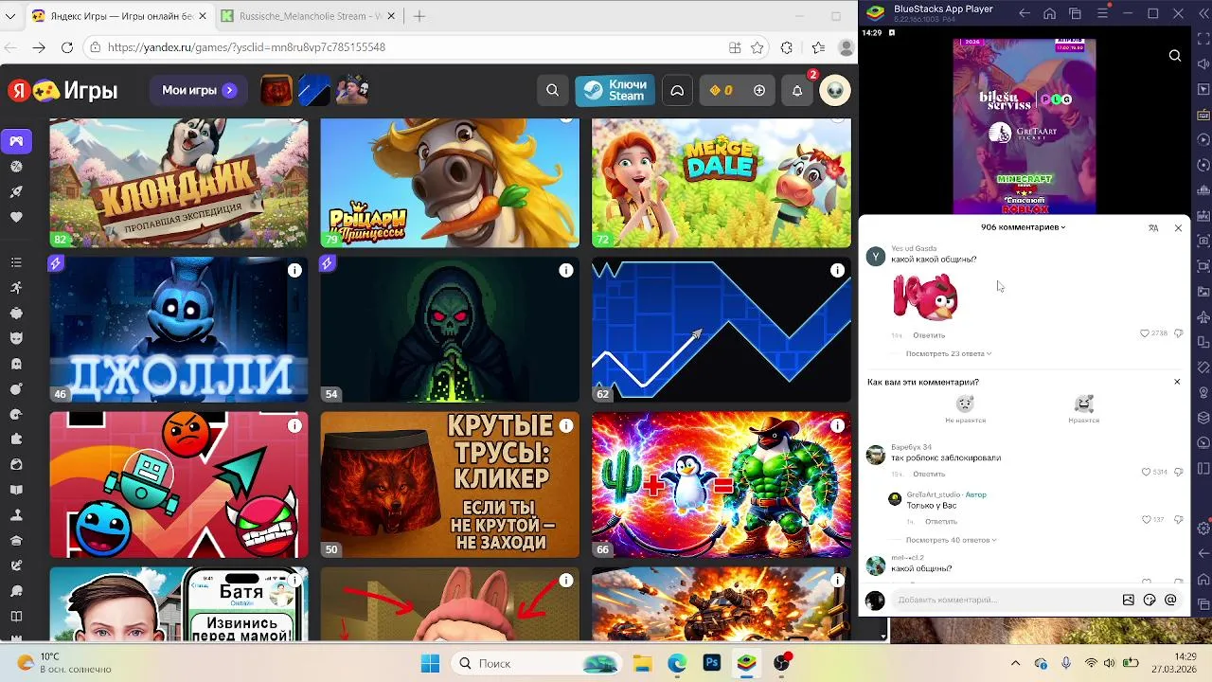
Task: Open search on Yandex Games header
Action: [552, 90]
